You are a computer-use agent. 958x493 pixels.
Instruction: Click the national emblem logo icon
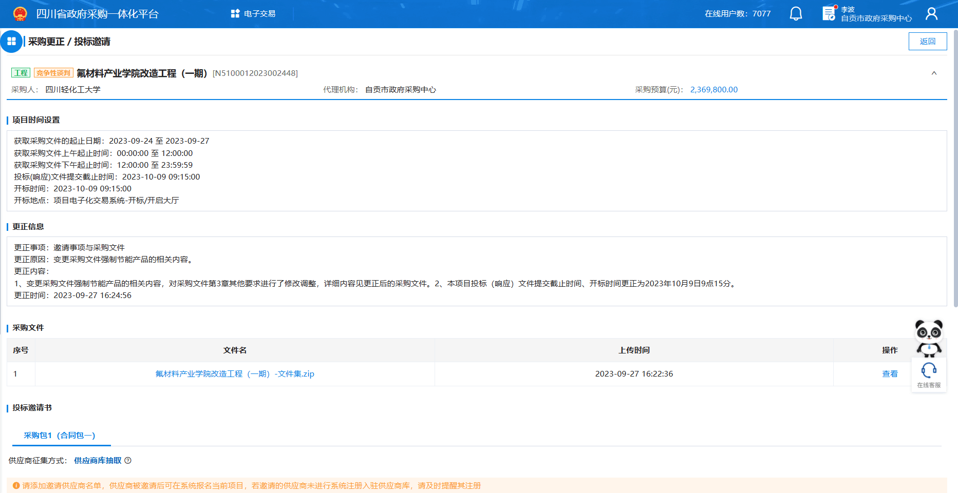point(20,14)
